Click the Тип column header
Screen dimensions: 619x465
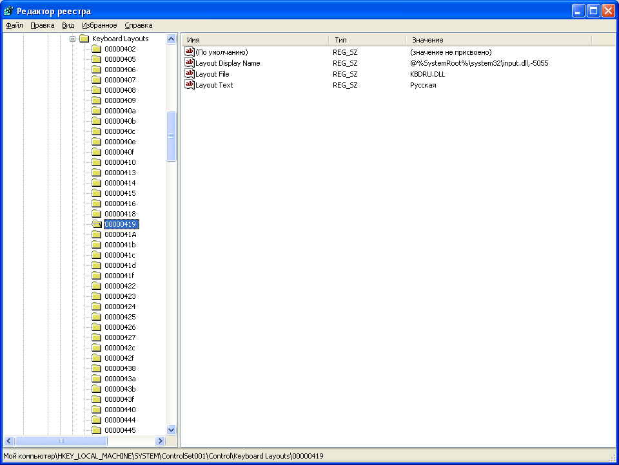coord(367,40)
